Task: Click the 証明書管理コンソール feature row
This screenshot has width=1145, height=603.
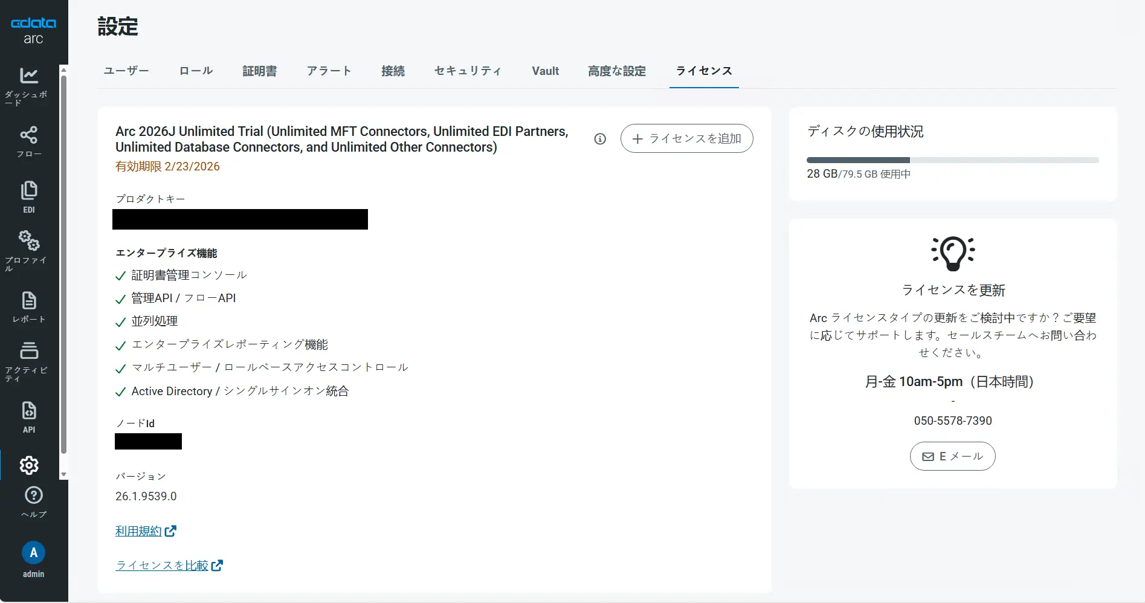Action: [x=181, y=276]
